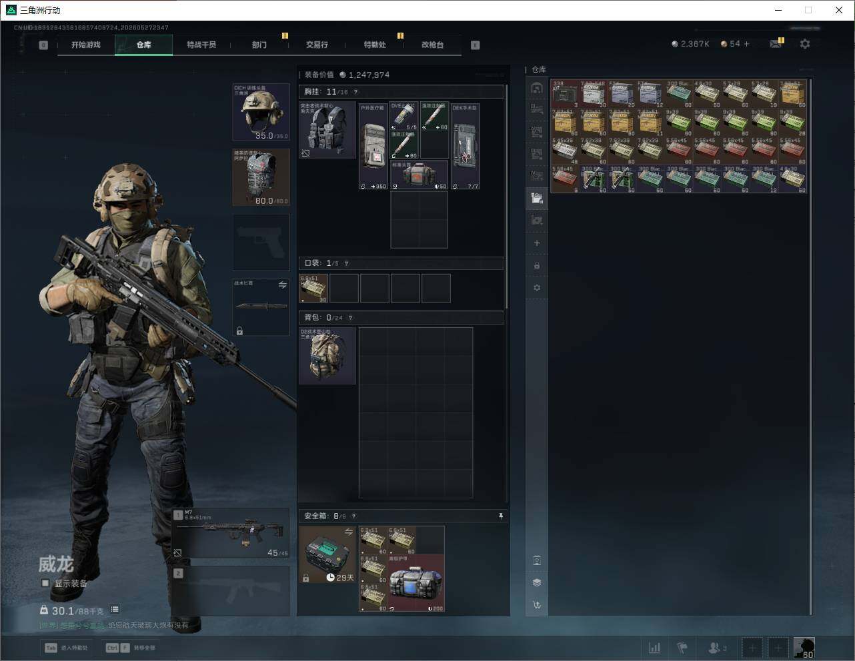Image resolution: width=855 pixels, height=661 pixels.
Task: Open warehouse sidebar gear settings
Action: point(537,288)
